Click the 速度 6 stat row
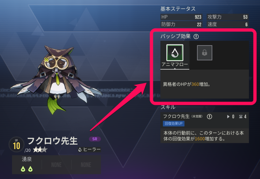 click(x=228, y=24)
